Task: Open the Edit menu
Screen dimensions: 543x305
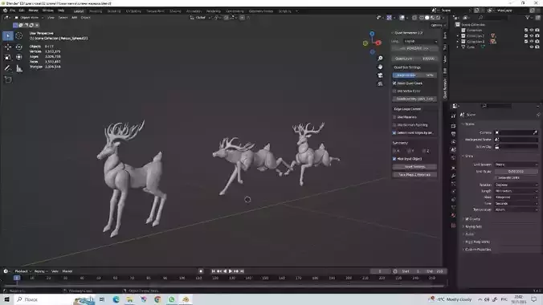Action: pos(22,10)
